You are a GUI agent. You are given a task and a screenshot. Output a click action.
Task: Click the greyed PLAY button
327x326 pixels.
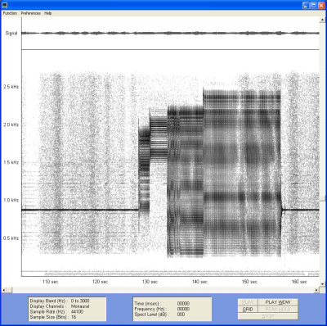(x=248, y=302)
